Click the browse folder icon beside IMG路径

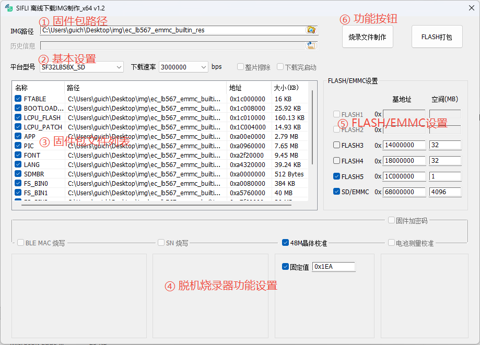[311, 30]
